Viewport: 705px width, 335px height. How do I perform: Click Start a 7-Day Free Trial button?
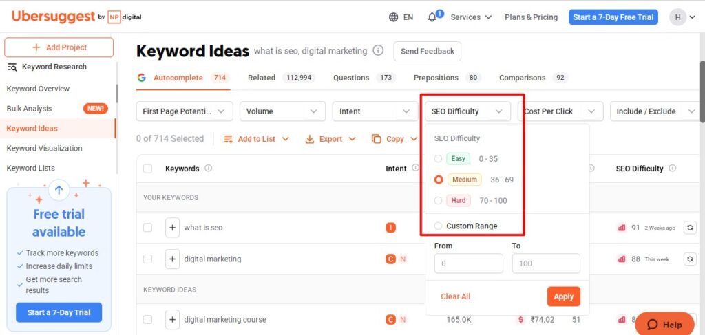pyautogui.click(x=613, y=17)
